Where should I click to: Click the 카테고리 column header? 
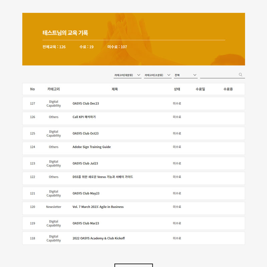(53, 89)
